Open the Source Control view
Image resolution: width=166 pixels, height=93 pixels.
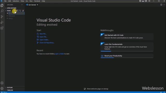click(2, 17)
